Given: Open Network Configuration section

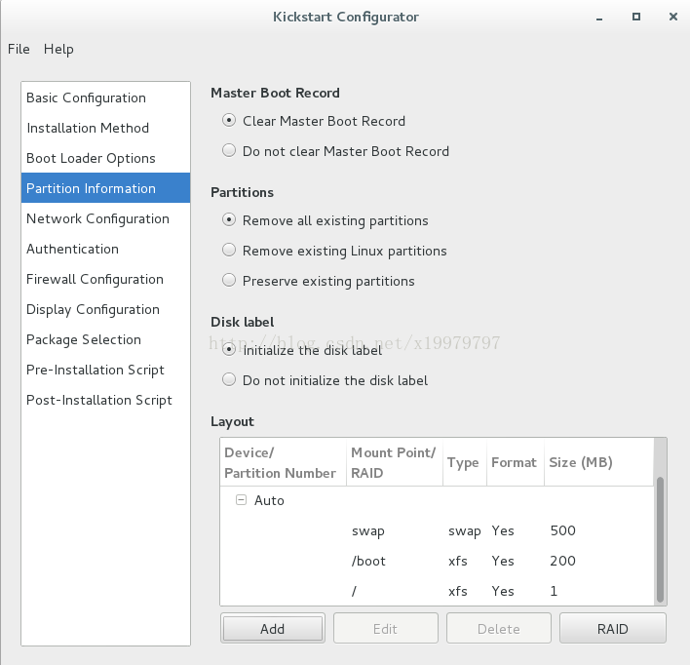Looking at the screenshot, I should point(105,218).
